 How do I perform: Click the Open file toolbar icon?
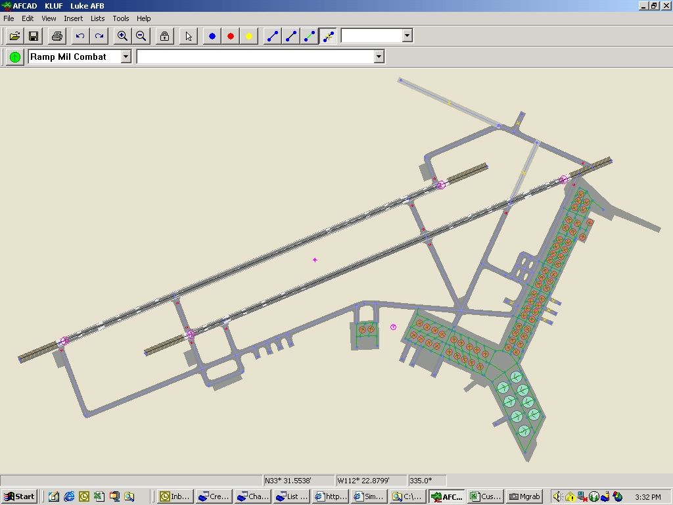pos(14,36)
